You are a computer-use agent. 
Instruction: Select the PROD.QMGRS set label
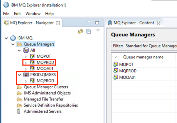pos(43,75)
